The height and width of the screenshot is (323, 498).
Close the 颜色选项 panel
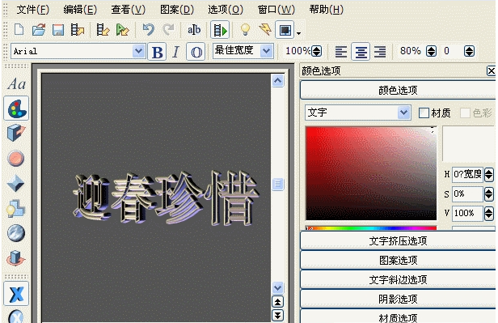(491, 70)
